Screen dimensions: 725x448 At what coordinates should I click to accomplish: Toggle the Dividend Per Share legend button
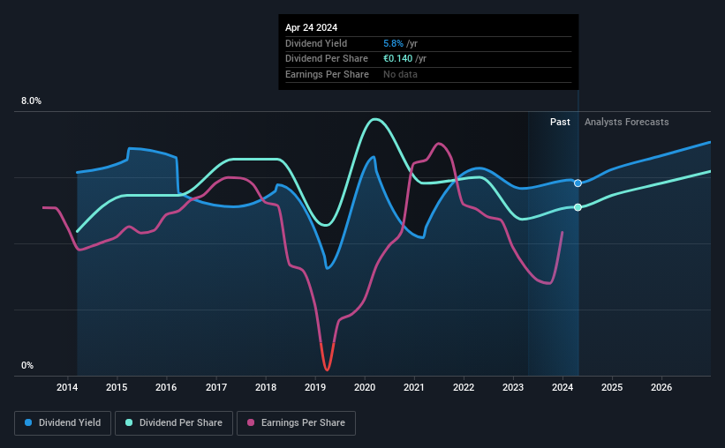174,423
